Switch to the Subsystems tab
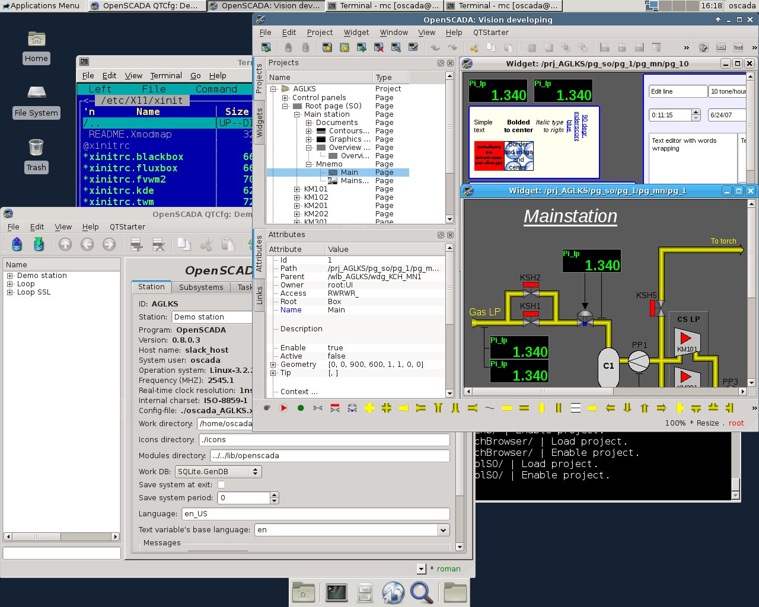759x607 pixels. tap(201, 287)
